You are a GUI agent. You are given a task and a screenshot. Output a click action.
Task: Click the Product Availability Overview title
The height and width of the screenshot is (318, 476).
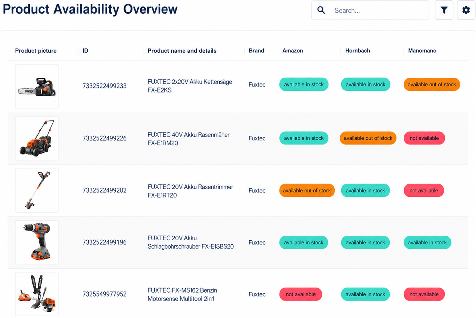coord(90,9)
